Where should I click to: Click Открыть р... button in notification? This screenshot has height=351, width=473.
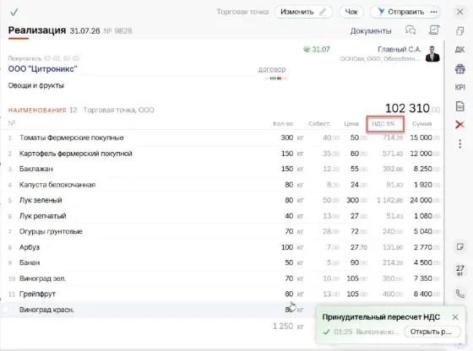coord(432,332)
